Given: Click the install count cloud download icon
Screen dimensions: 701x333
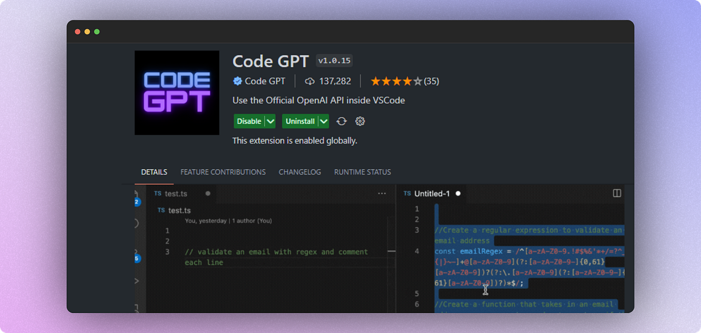Looking at the screenshot, I should (x=310, y=81).
